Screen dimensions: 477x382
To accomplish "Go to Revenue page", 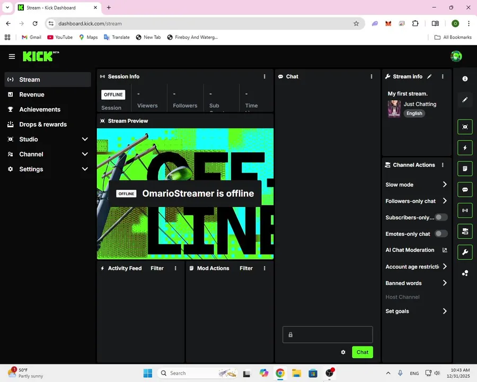I will click(48, 94).
